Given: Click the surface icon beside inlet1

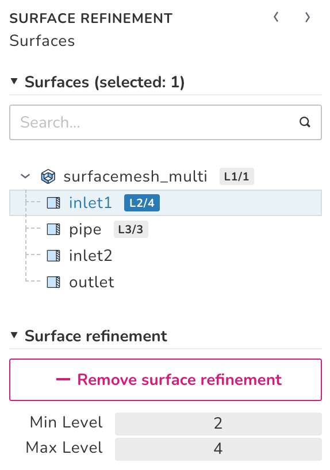Looking at the screenshot, I should pyautogui.click(x=53, y=203).
